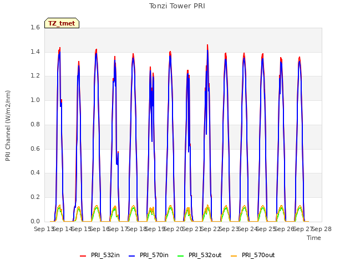This screenshot has height=266, width=355.
Task: Click the Sep 28 x-axis tick label
Action: coord(322,229)
